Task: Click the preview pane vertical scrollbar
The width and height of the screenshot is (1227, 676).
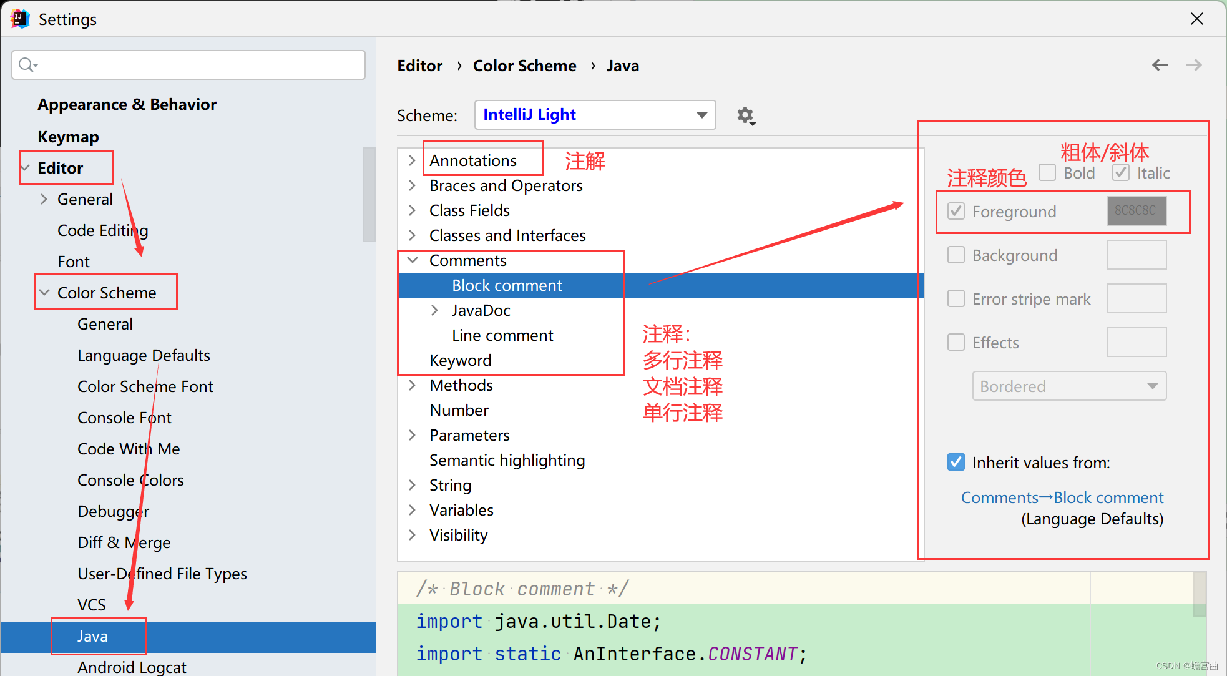Action: coord(1199,594)
